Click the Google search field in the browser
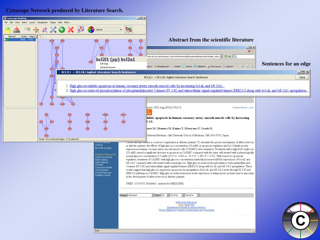 coord(244,56)
